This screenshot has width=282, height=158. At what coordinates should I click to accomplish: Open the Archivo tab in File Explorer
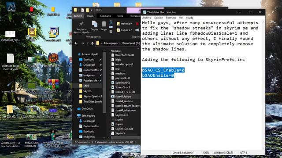(78, 16)
